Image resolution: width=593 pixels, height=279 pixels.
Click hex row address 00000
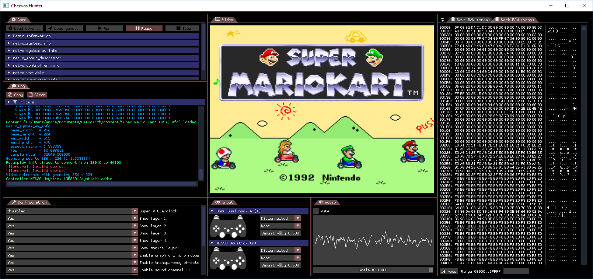445,27
